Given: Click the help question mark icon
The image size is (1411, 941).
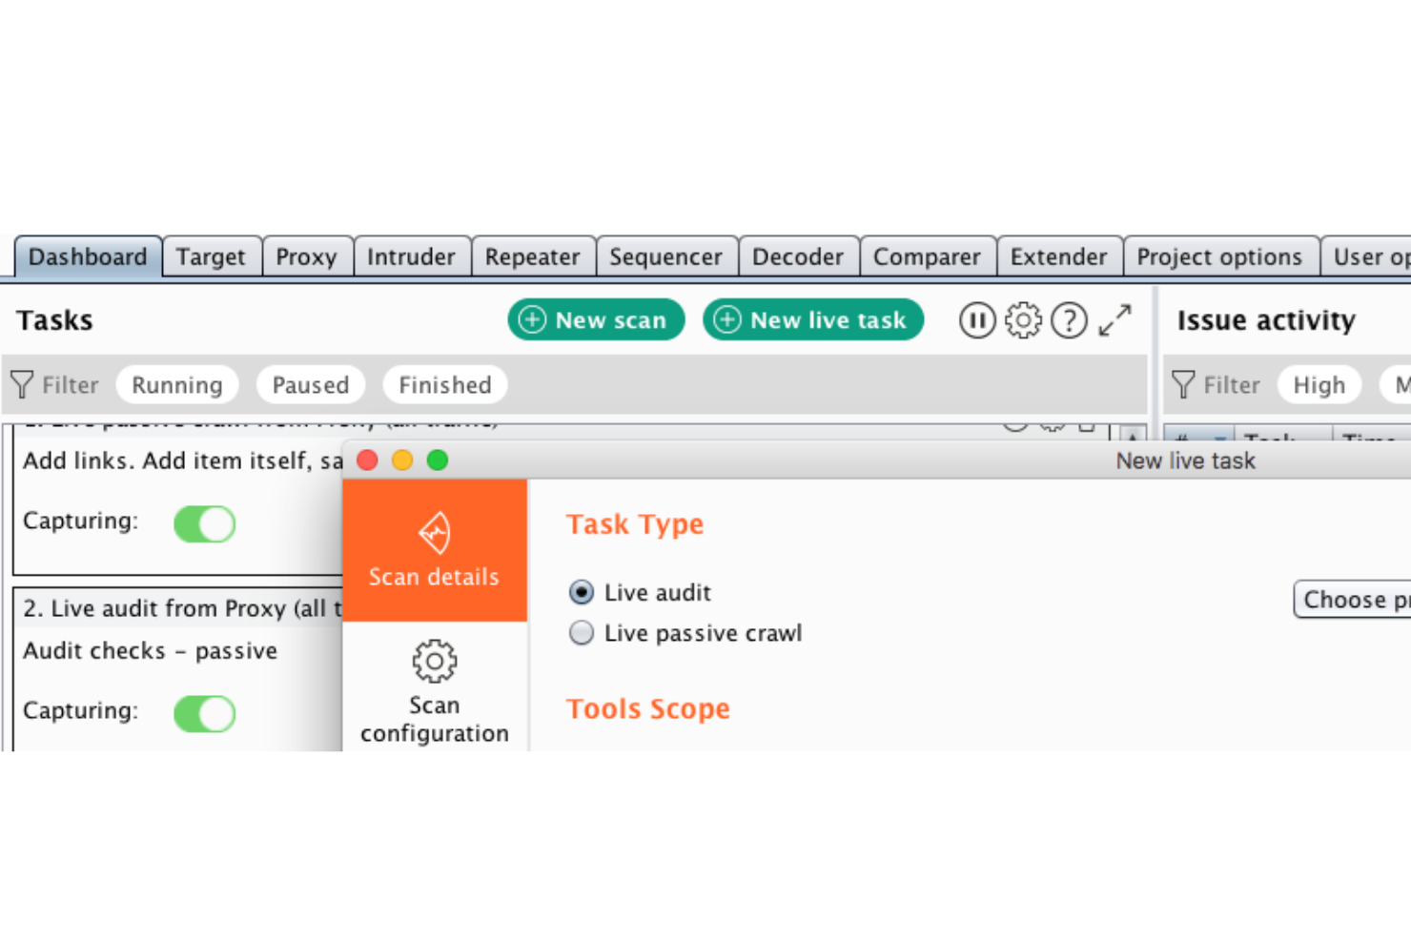Looking at the screenshot, I should (x=1069, y=320).
